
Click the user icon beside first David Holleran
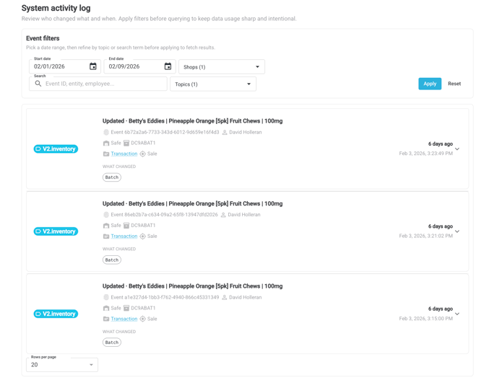tap(225, 133)
